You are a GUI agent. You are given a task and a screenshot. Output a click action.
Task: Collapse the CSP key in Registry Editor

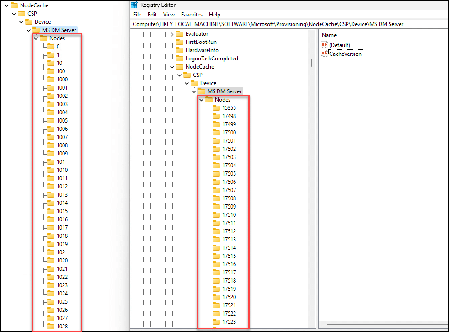[x=180, y=75]
